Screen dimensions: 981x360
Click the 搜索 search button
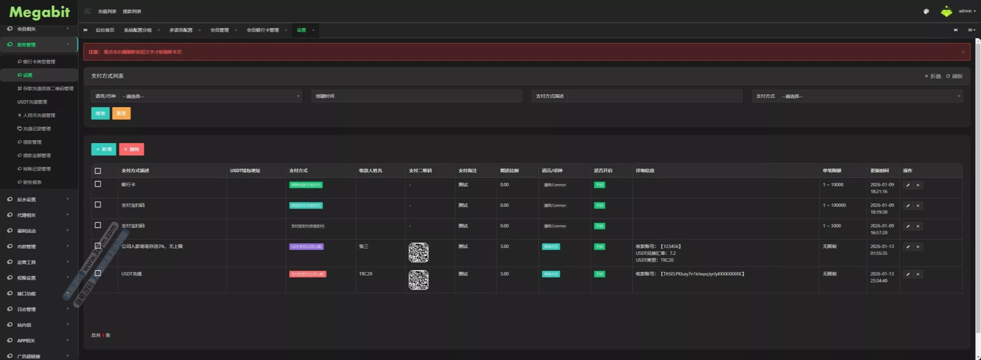100,113
